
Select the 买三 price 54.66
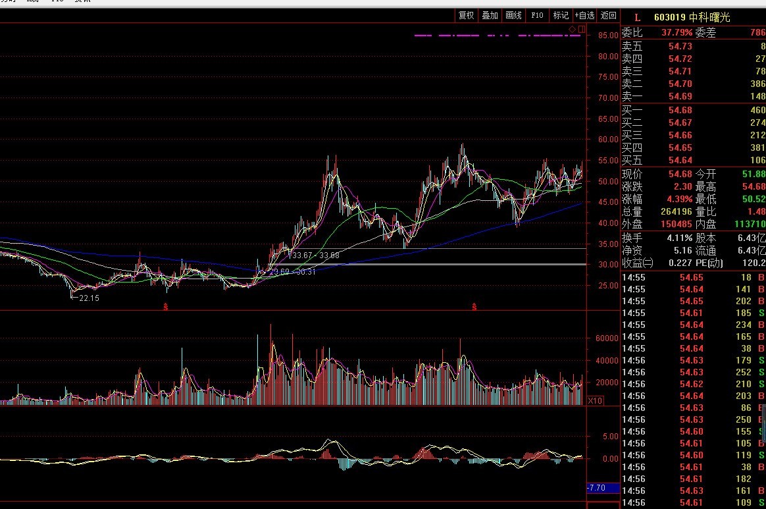click(680, 136)
